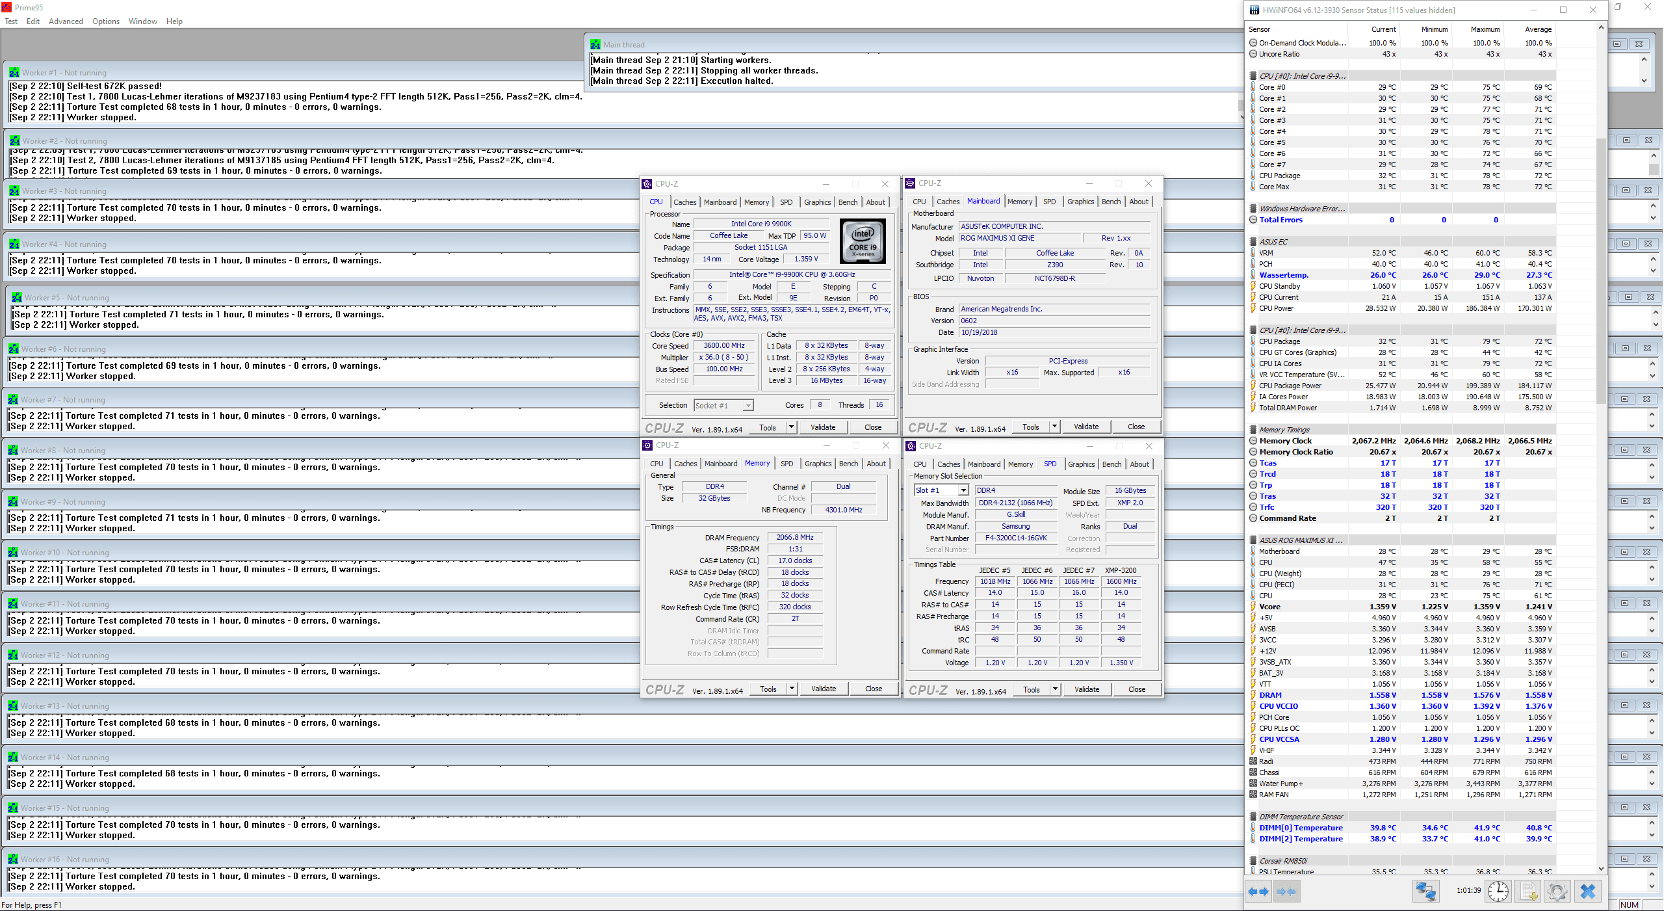This screenshot has height=911, width=1664.
Task: Click the Worker #1 window icon
Action: coord(14,73)
